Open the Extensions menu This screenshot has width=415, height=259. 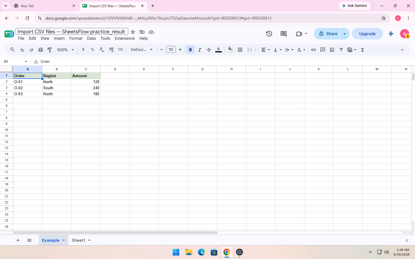pyautogui.click(x=124, y=38)
